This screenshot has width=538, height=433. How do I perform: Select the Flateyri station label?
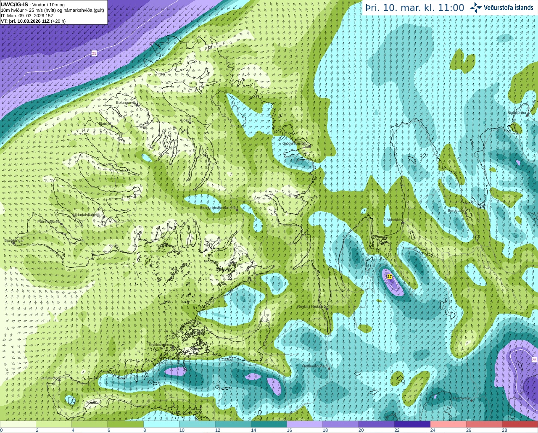point(105,124)
